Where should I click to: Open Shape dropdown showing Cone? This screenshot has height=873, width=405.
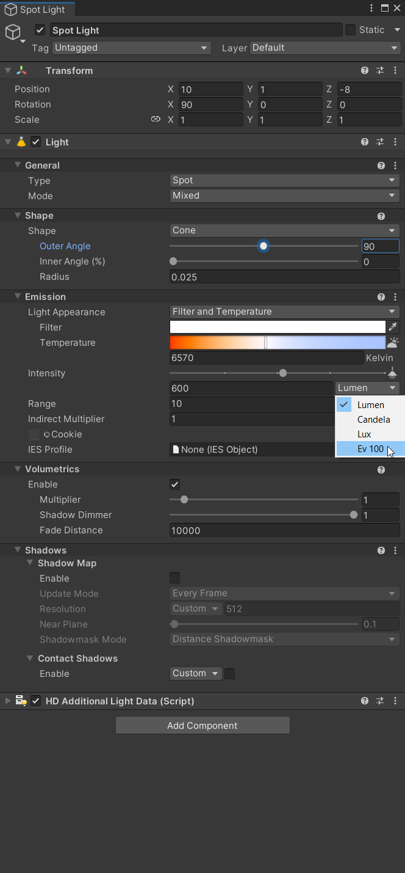click(x=284, y=230)
